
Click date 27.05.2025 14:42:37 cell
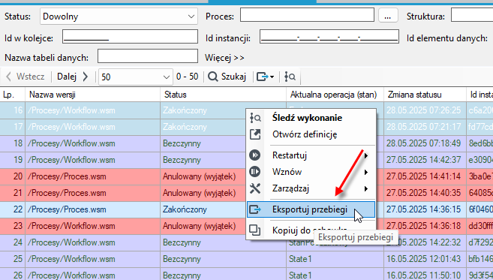(x=423, y=160)
